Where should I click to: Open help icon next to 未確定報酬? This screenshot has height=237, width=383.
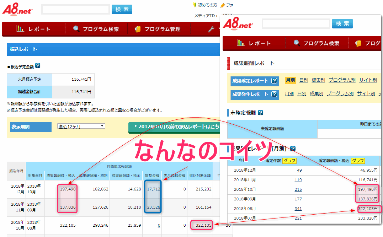pyautogui.click(x=260, y=113)
